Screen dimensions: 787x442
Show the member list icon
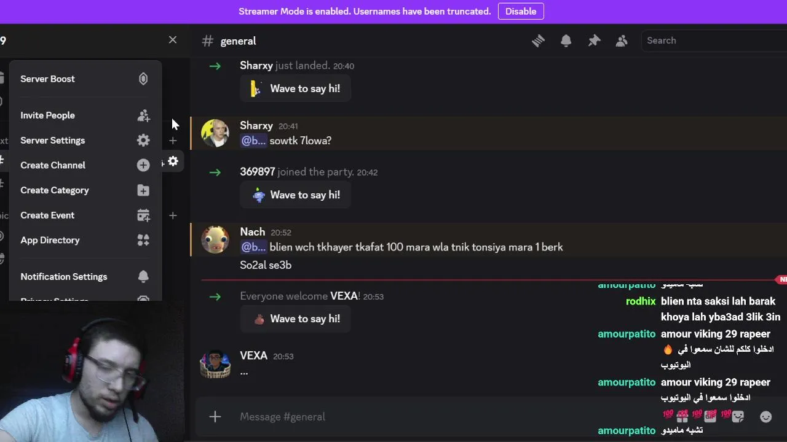coord(622,41)
